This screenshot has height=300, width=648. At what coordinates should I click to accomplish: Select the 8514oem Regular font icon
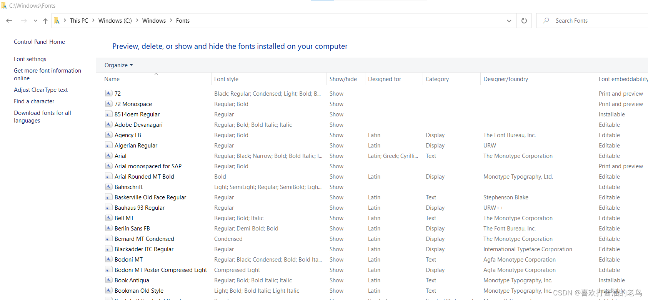point(108,114)
